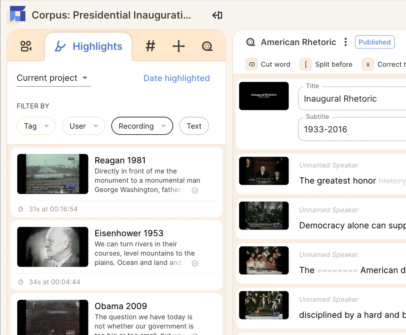
Task: Click the reel icon beside American Rhetoric
Action: [x=251, y=42]
